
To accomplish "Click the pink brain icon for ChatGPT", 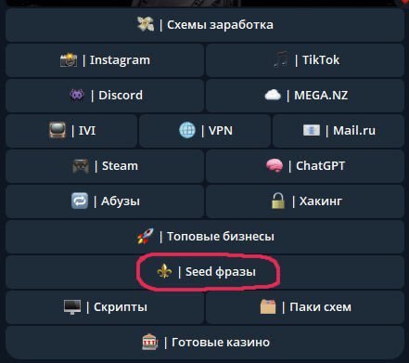I will [275, 165].
